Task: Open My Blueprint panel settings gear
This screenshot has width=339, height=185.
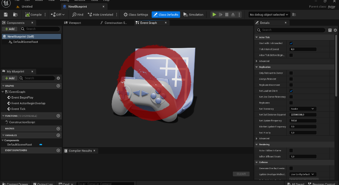Action: coord(58,78)
